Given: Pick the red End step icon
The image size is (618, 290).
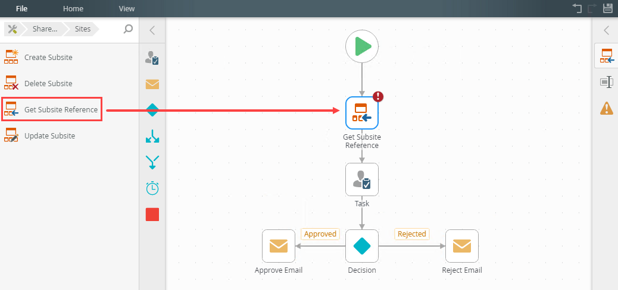Looking at the screenshot, I should 152,215.
